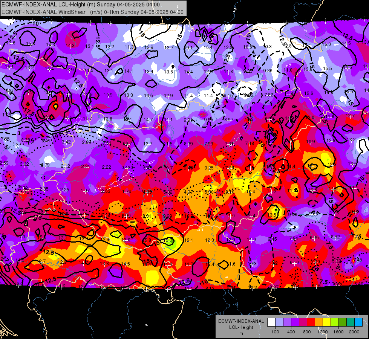Click the wind shear value '8.39'
This screenshot has width=369, height=339.
tap(188, 144)
